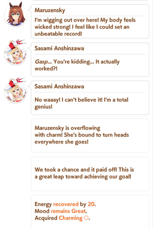The image size is (153, 228).
Task: Tap Maruzensky's character portrait icon
Action: tap(16, 14)
